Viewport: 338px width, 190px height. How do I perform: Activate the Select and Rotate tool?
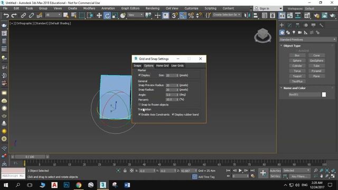[107, 15]
